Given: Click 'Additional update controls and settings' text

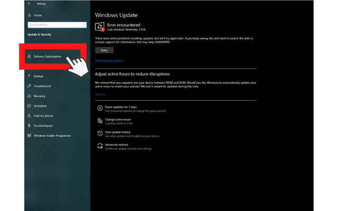Looking at the screenshot, I should (x=128, y=149).
